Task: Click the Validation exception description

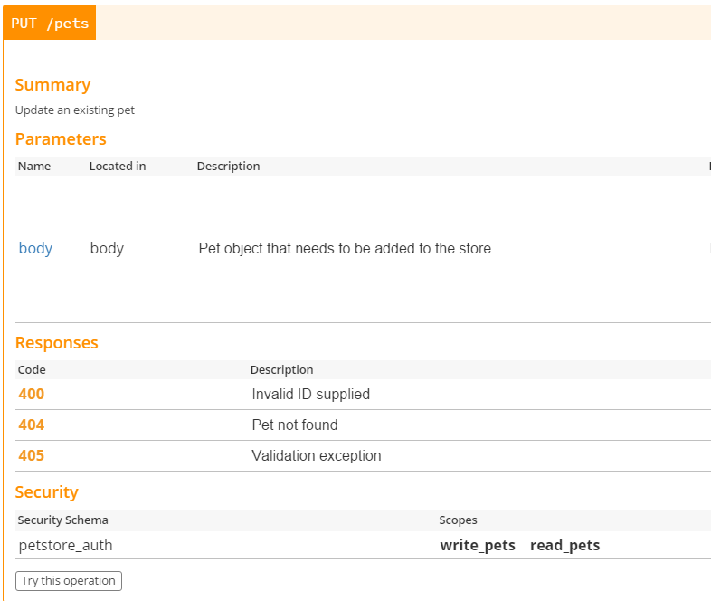Action: [317, 456]
